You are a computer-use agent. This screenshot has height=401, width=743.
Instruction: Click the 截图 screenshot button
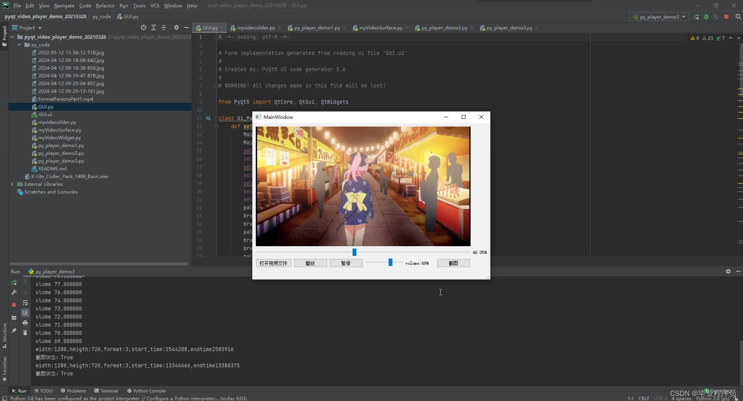tap(454, 263)
